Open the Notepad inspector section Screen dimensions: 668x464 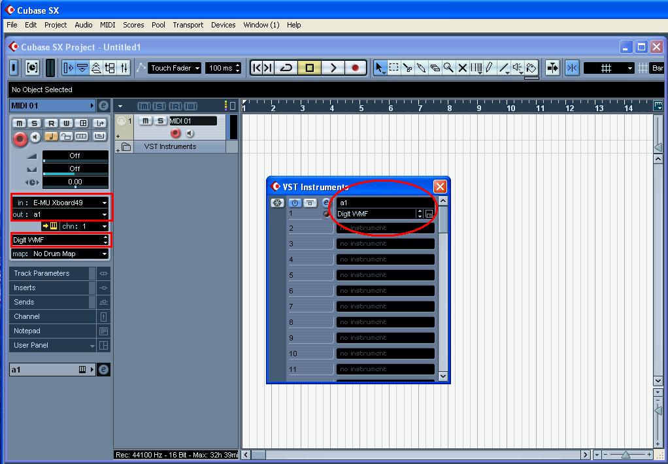(53, 331)
